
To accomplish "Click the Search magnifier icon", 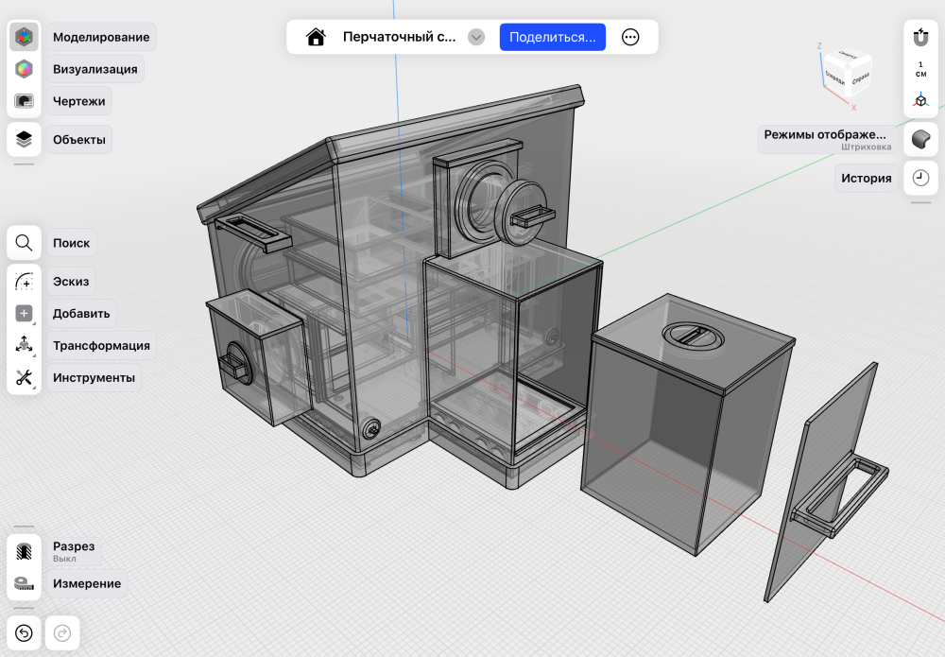I will click(x=24, y=243).
